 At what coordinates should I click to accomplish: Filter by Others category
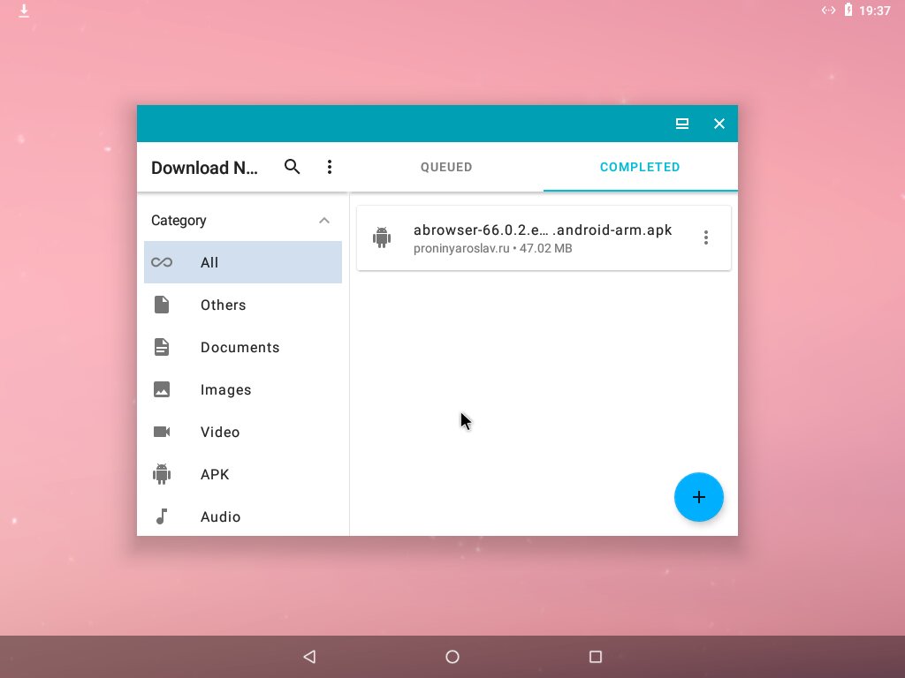click(x=223, y=305)
